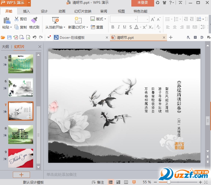Image resolution: width=211 pixels, height=185 pixels.
Task: Click the Paste clipboard icon
Action: point(7,21)
